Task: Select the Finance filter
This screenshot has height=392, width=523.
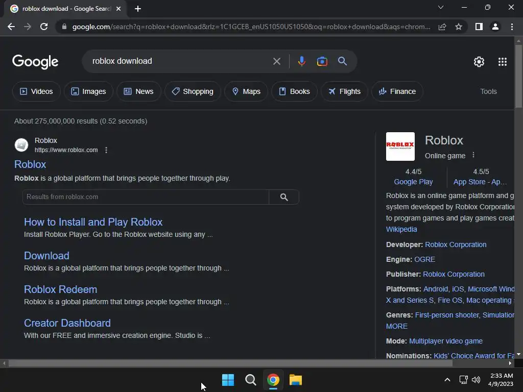Action: [x=397, y=91]
